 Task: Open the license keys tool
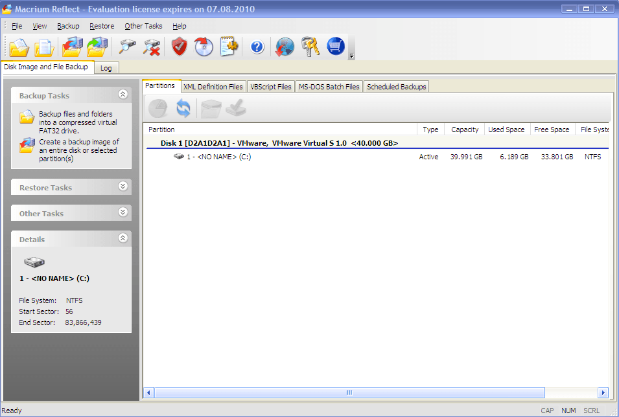click(310, 47)
